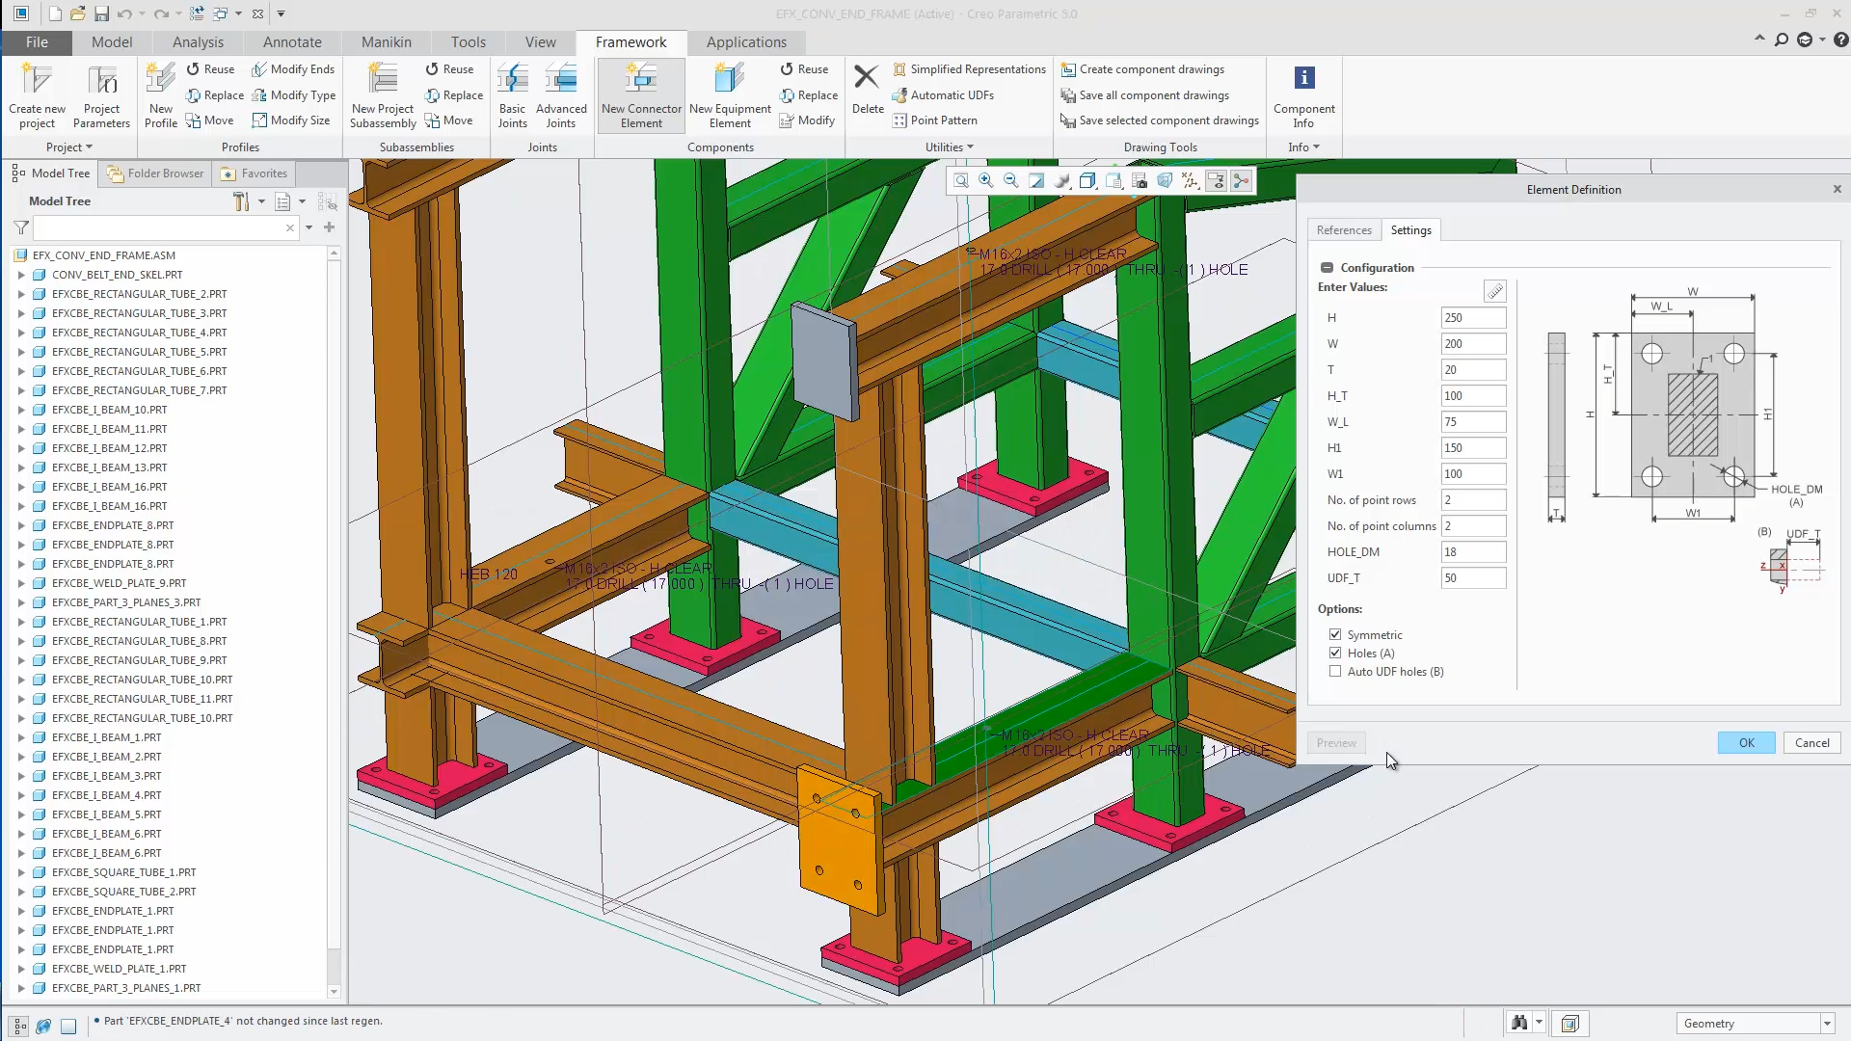
Task: Click the model tree search field
Action: click(x=165, y=228)
